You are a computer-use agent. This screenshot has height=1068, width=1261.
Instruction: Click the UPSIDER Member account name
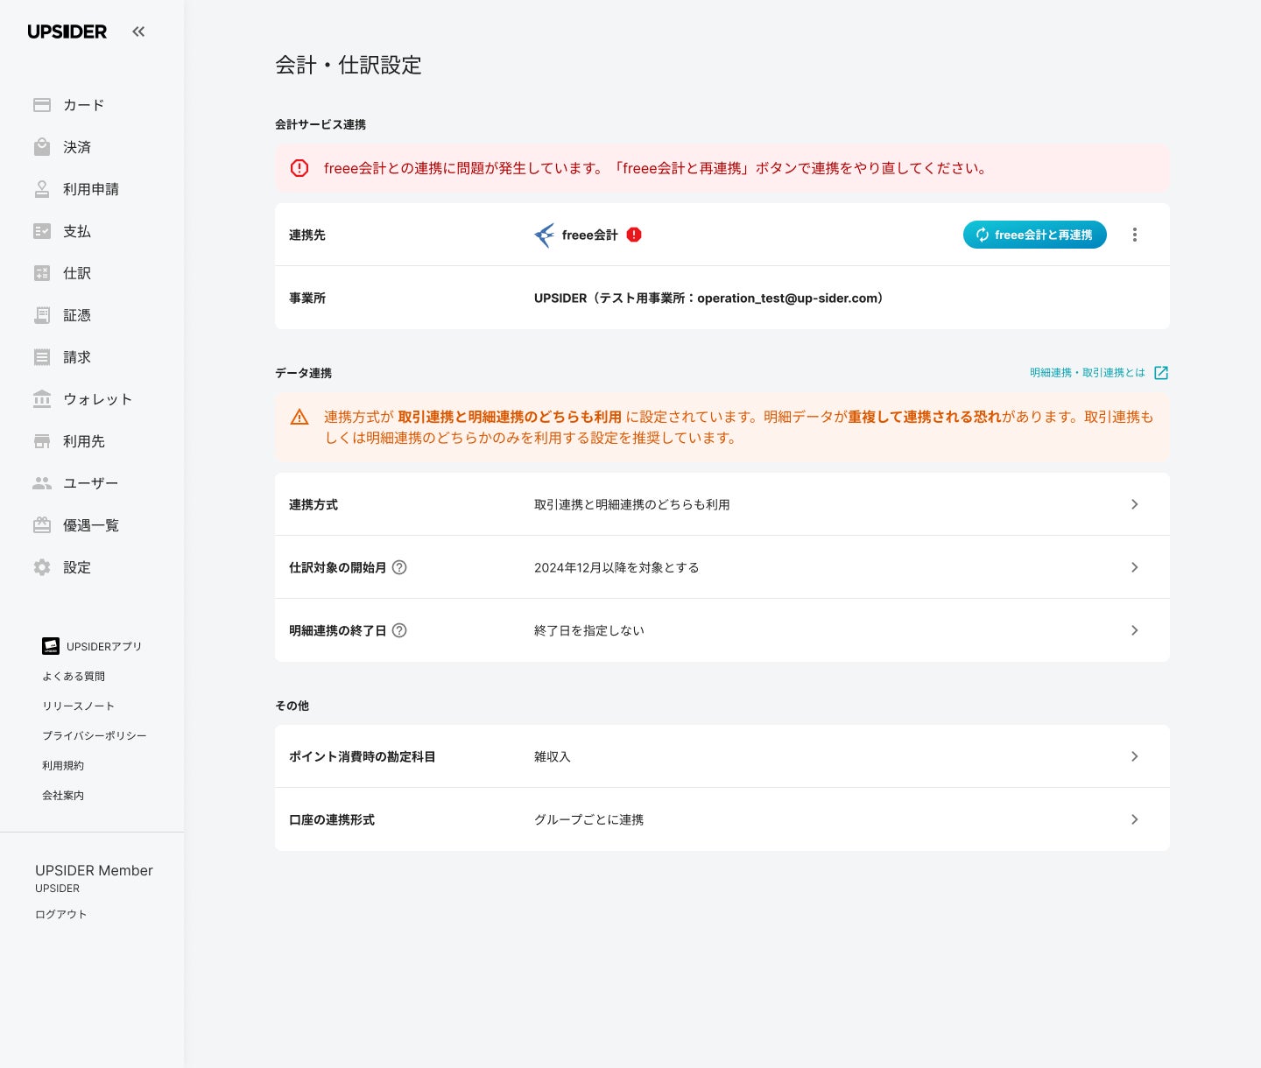click(94, 870)
